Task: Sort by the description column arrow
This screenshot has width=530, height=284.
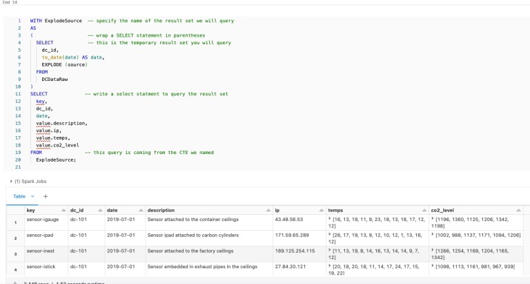Action: coord(268,211)
